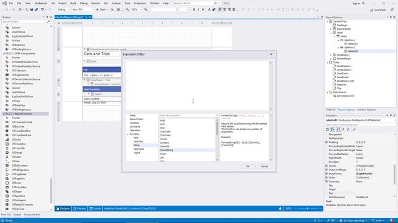Click the expression text editing area
This screenshot has height=223, width=398.
tap(197, 85)
